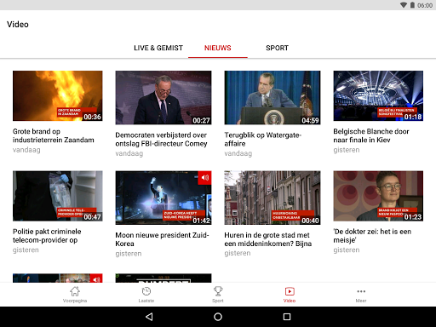Switch to the LIVE & GEMIST tab
This screenshot has width=436, height=327.
tap(158, 48)
